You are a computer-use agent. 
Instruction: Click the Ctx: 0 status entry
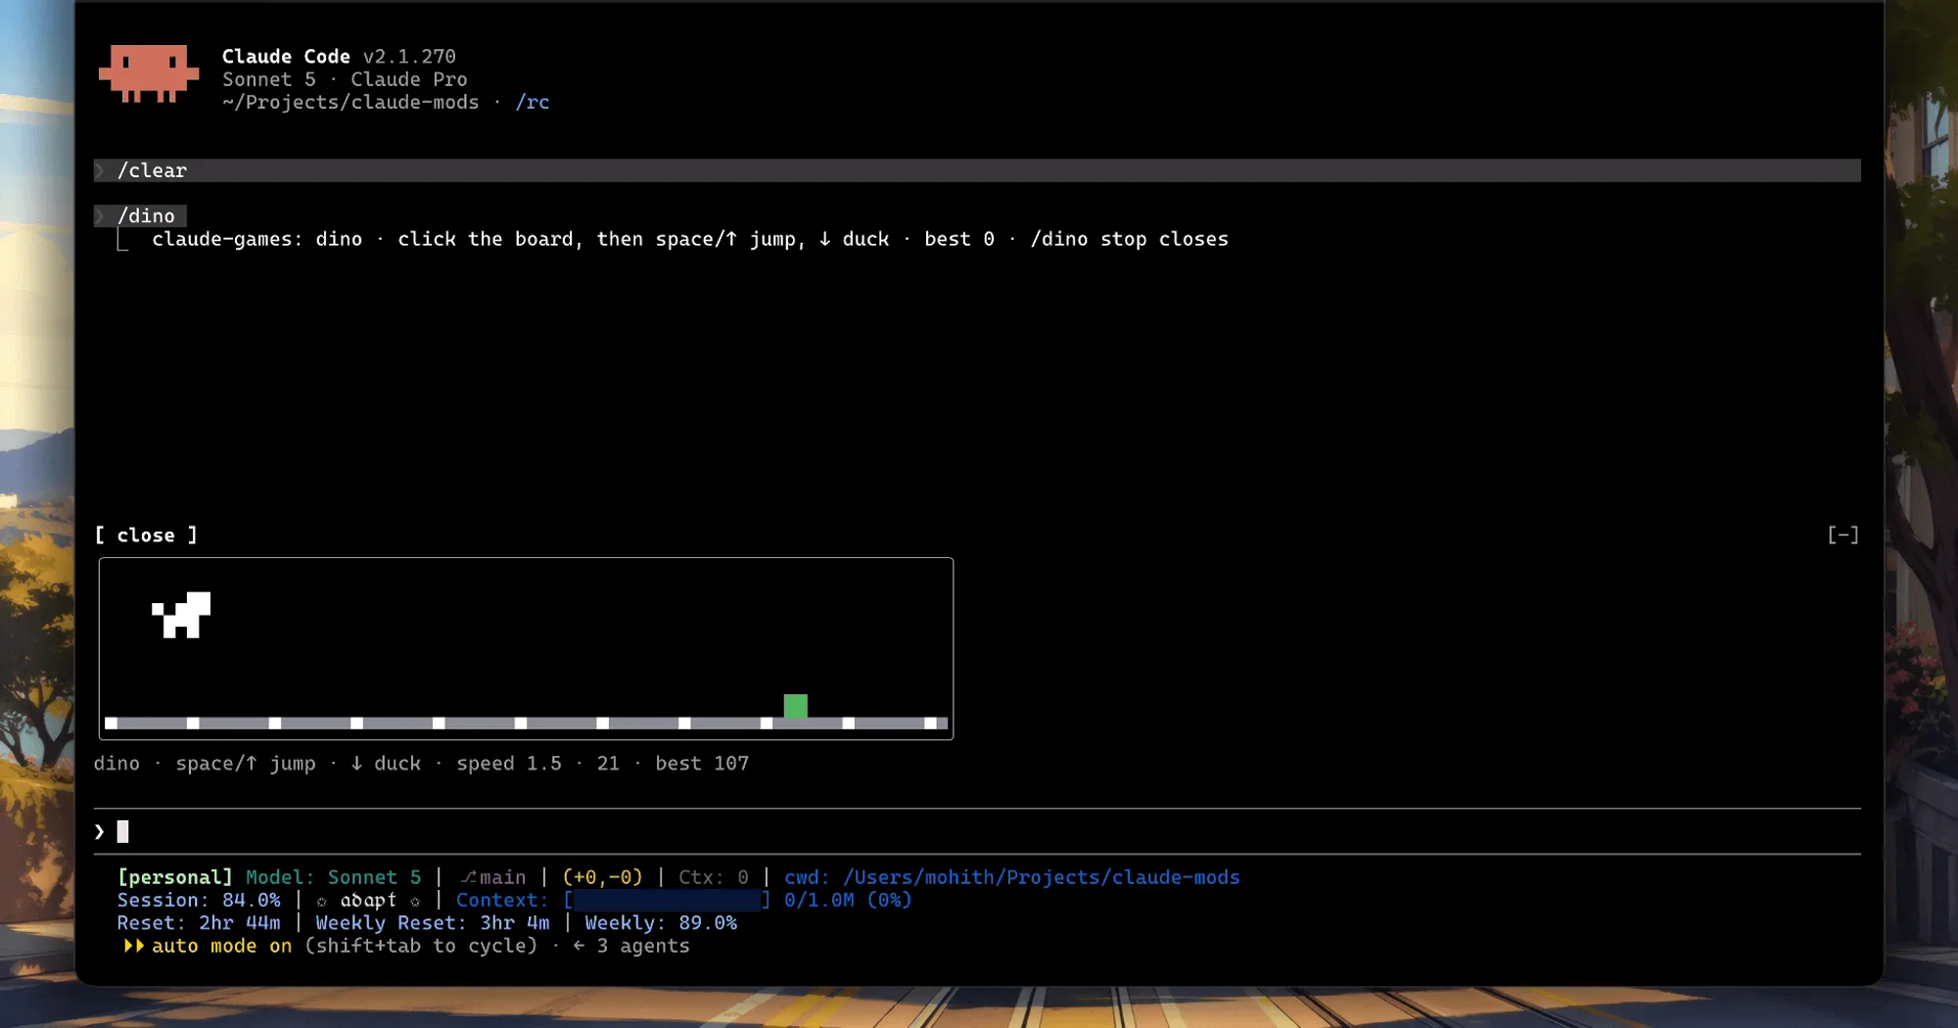714,877
